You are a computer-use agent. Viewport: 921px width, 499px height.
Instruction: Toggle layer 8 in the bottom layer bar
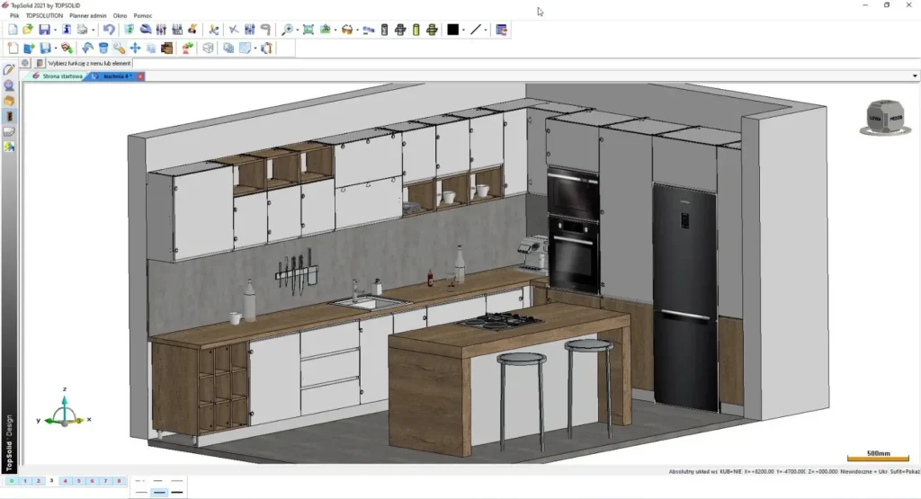[119, 481]
